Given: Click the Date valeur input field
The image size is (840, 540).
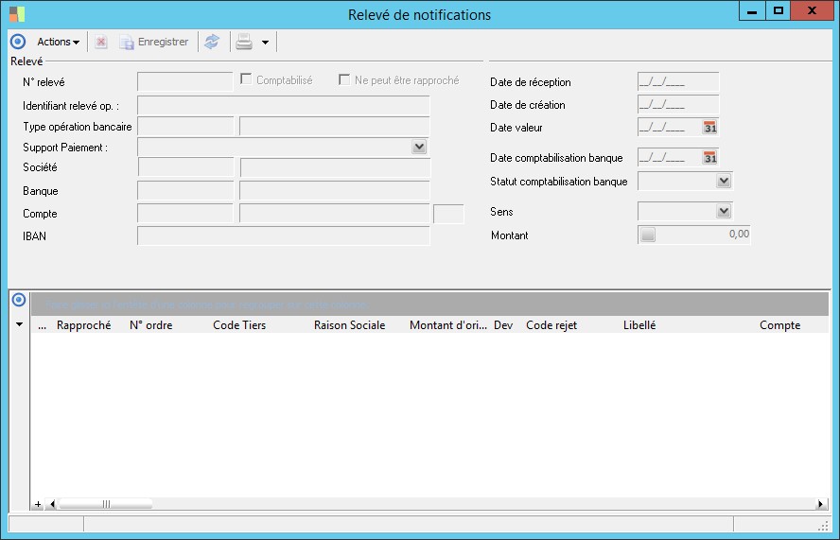Looking at the screenshot, I should click(670, 128).
